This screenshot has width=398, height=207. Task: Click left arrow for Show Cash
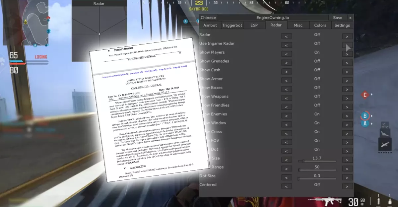tap(287, 72)
